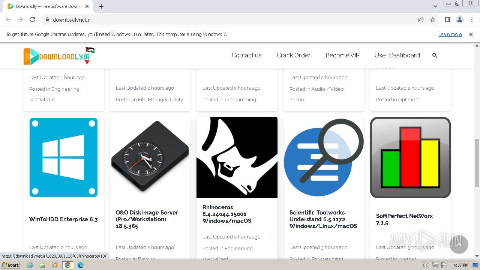Bookmark this page with the star icon
The width and height of the screenshot is (480, 270).
pos(433,20)
